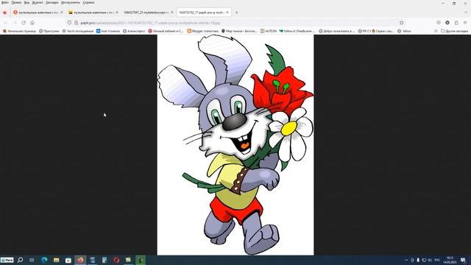Open the taskbar search magnifier
The image size is (471, 265).
point(20,260)
